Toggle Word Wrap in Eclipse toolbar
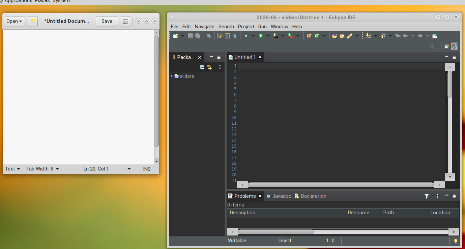 pyautogui.click(x=220, y=36)
